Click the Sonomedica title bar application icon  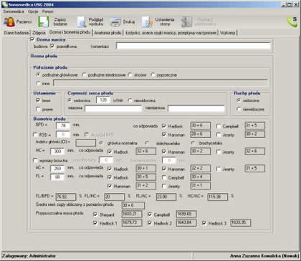click(x=4, y=4)
